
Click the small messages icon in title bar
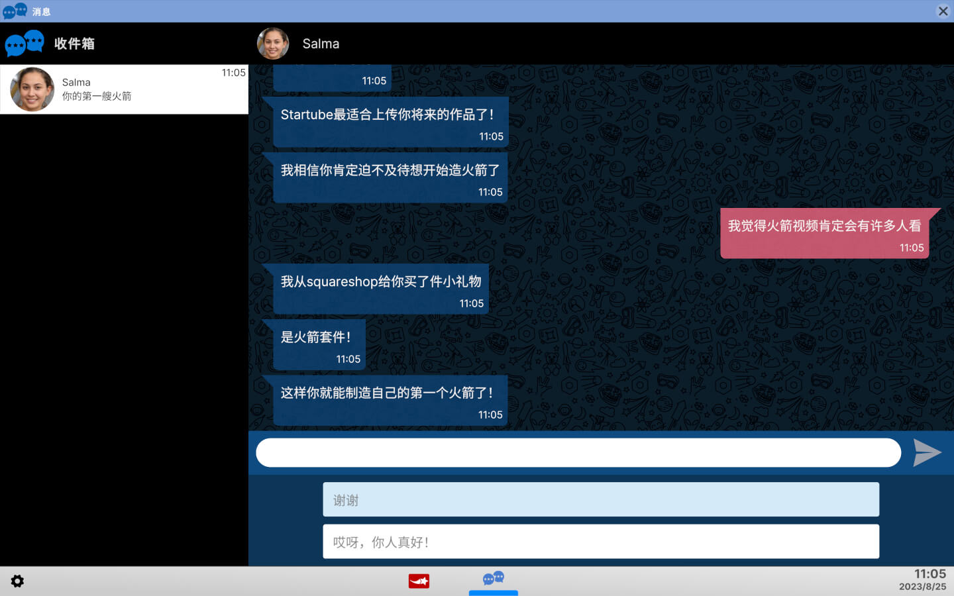pos(15,11)
